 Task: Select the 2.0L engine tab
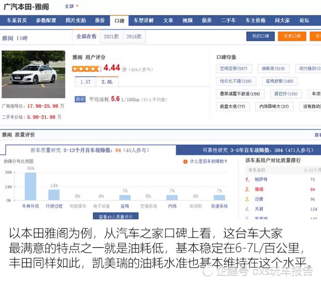coord(107,82)
